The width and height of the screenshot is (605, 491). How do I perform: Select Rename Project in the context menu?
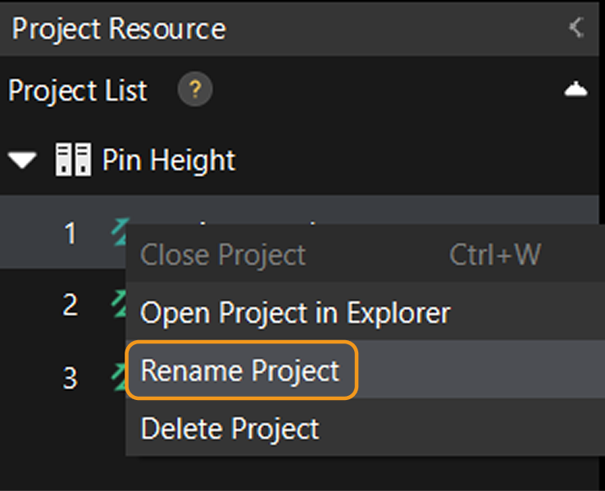[x=240, y=371]
